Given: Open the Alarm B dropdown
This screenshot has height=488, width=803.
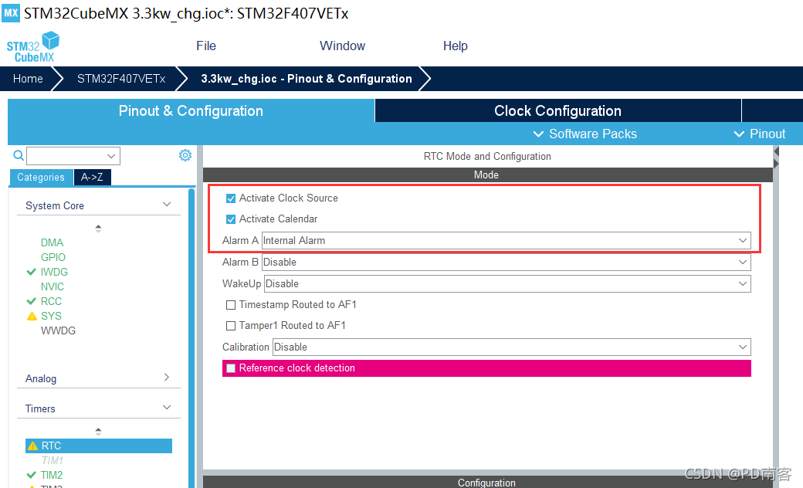Looking at the screenshot, I should pos(506,263).
